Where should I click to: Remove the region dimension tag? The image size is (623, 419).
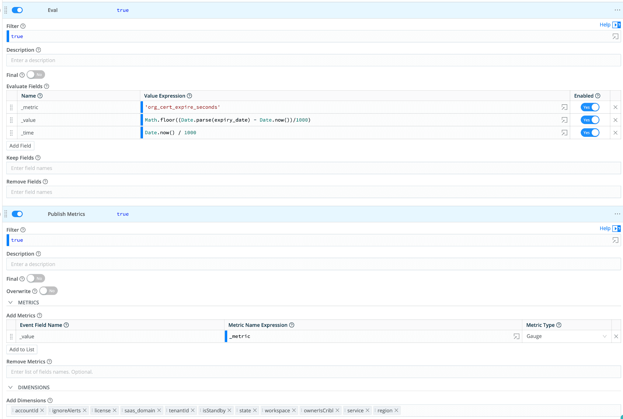[396, 410]
